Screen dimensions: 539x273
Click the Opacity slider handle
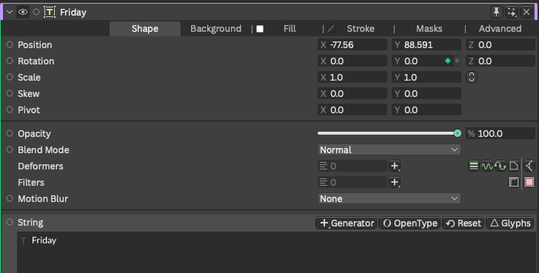point(458,133)
